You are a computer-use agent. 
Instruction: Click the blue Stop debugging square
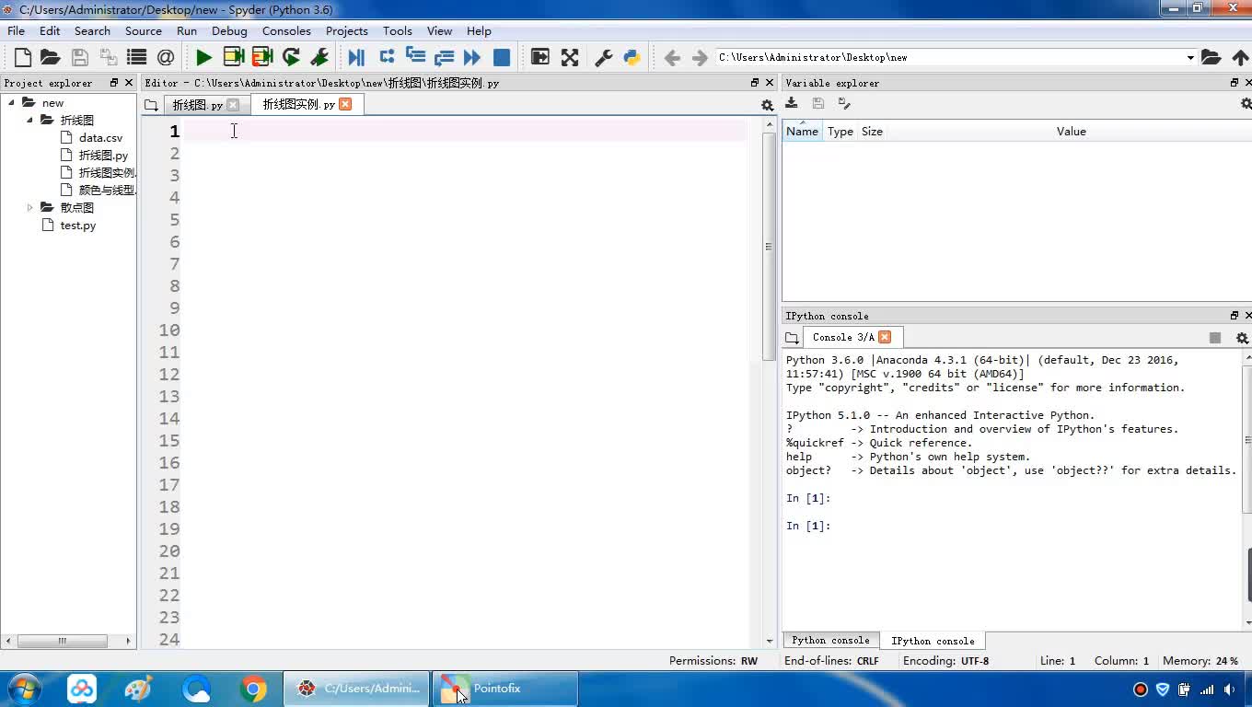502,57
